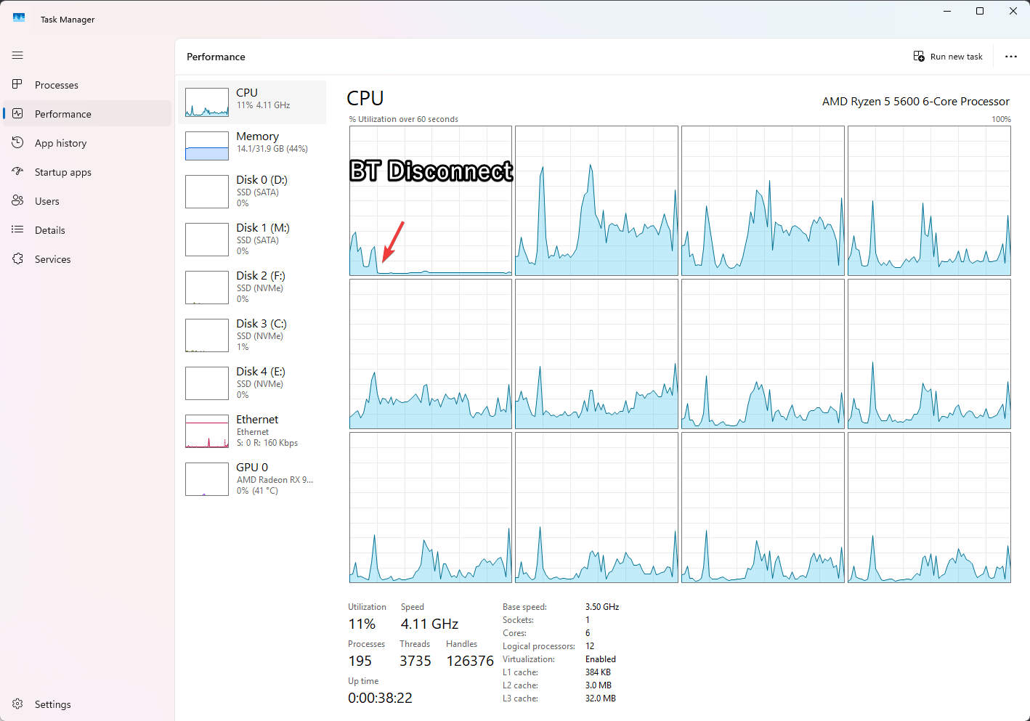
Task: Open the three-dot more options menu
Action: [1010, 57]
